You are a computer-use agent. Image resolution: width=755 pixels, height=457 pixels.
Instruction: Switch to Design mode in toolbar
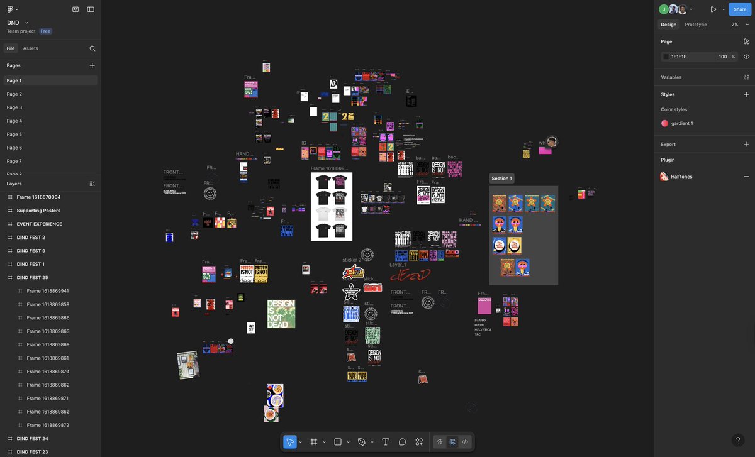click(452, 442)
